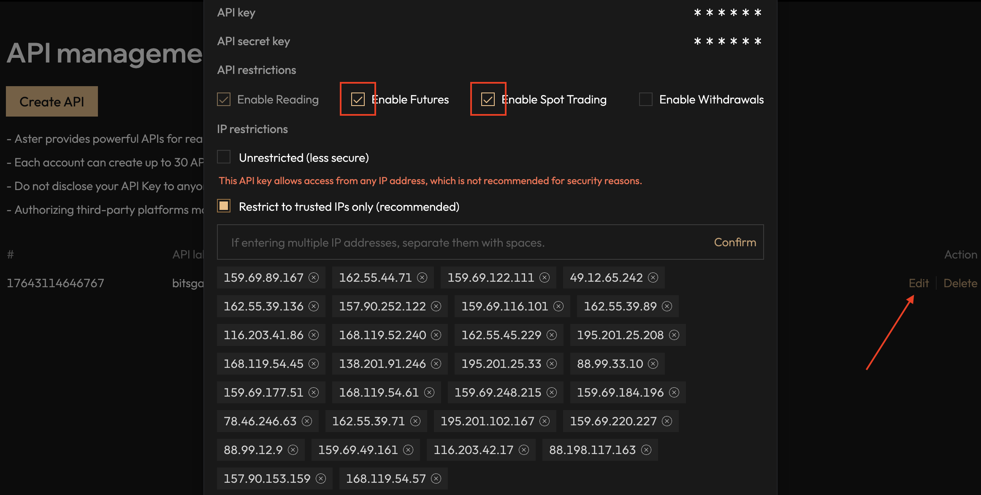This screenshot has height=495, width=981.
Task: Remove IP 157.90.252.122 from list
Action: 436,306
